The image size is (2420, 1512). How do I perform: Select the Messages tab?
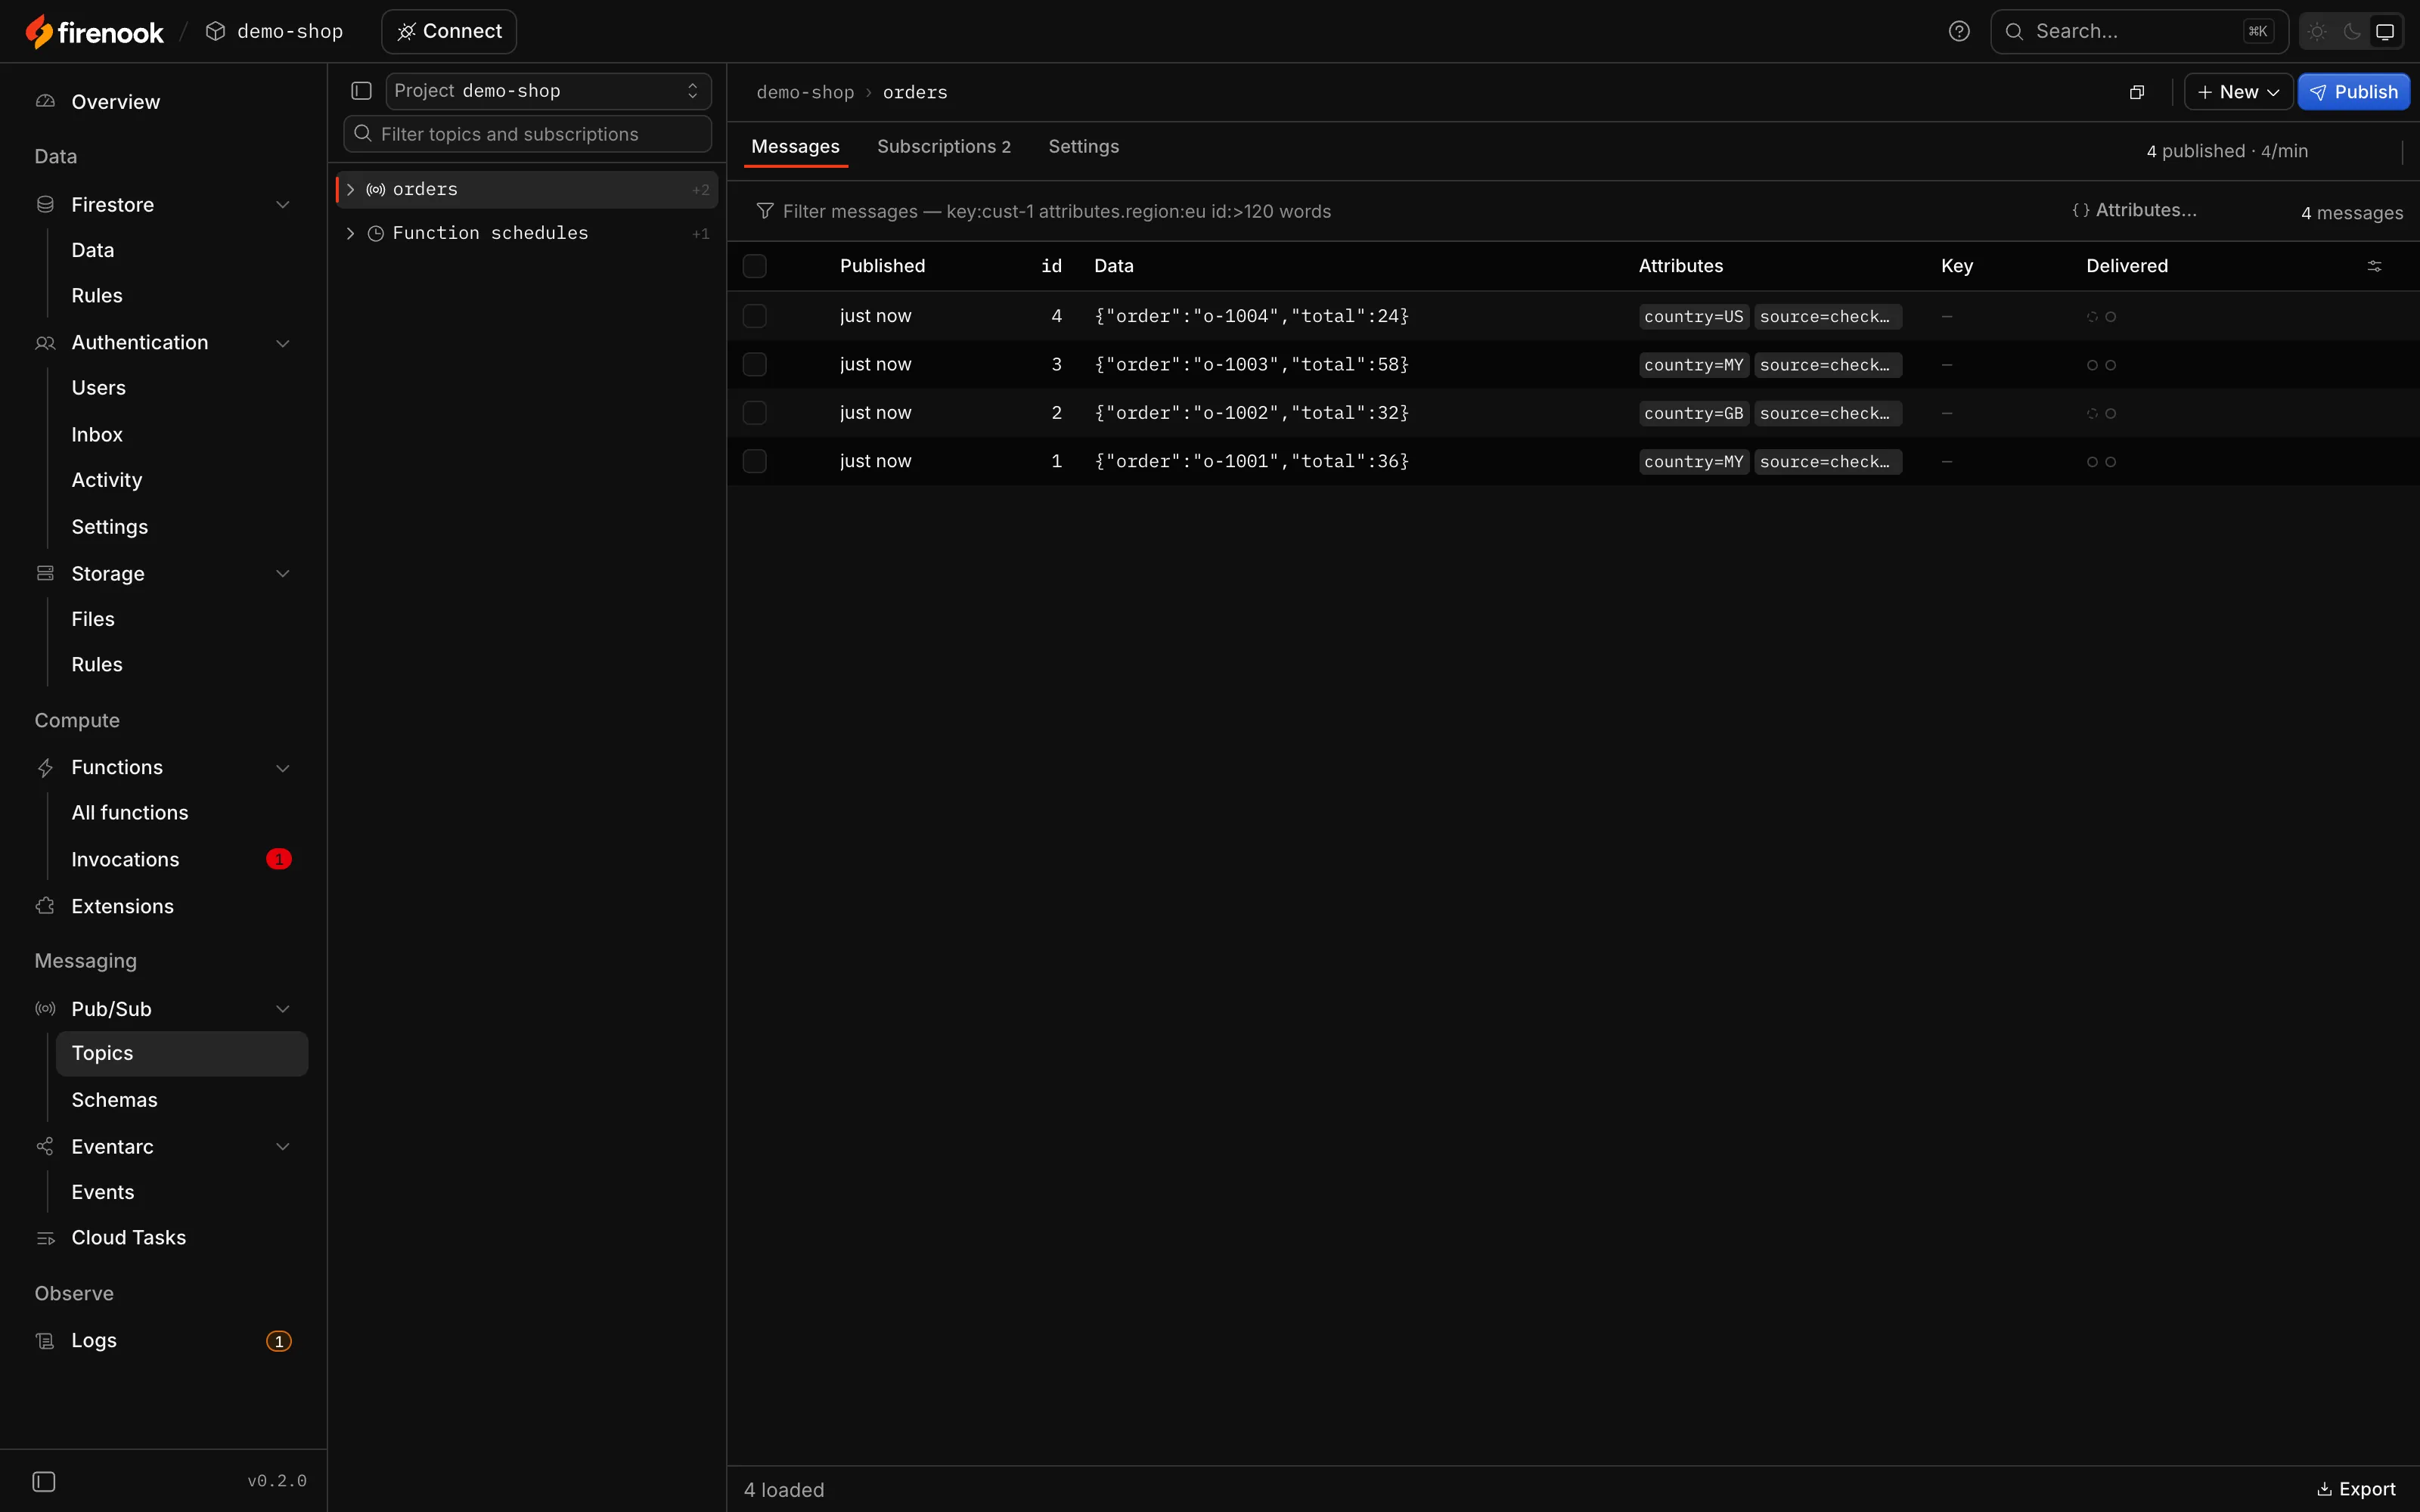pos(795,147)
